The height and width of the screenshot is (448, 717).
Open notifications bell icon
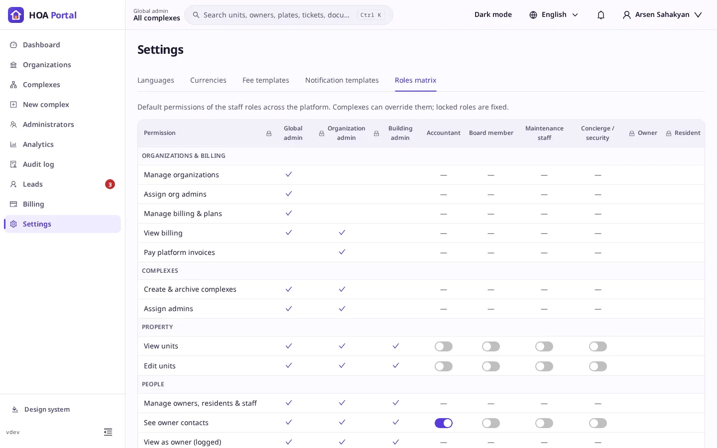pos(601,15)
